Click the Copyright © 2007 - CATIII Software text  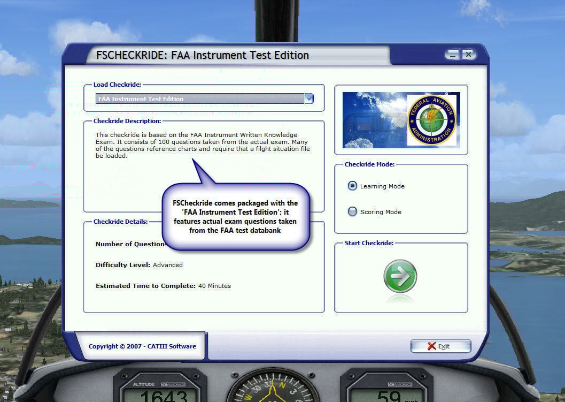click(x=142, y=346)
